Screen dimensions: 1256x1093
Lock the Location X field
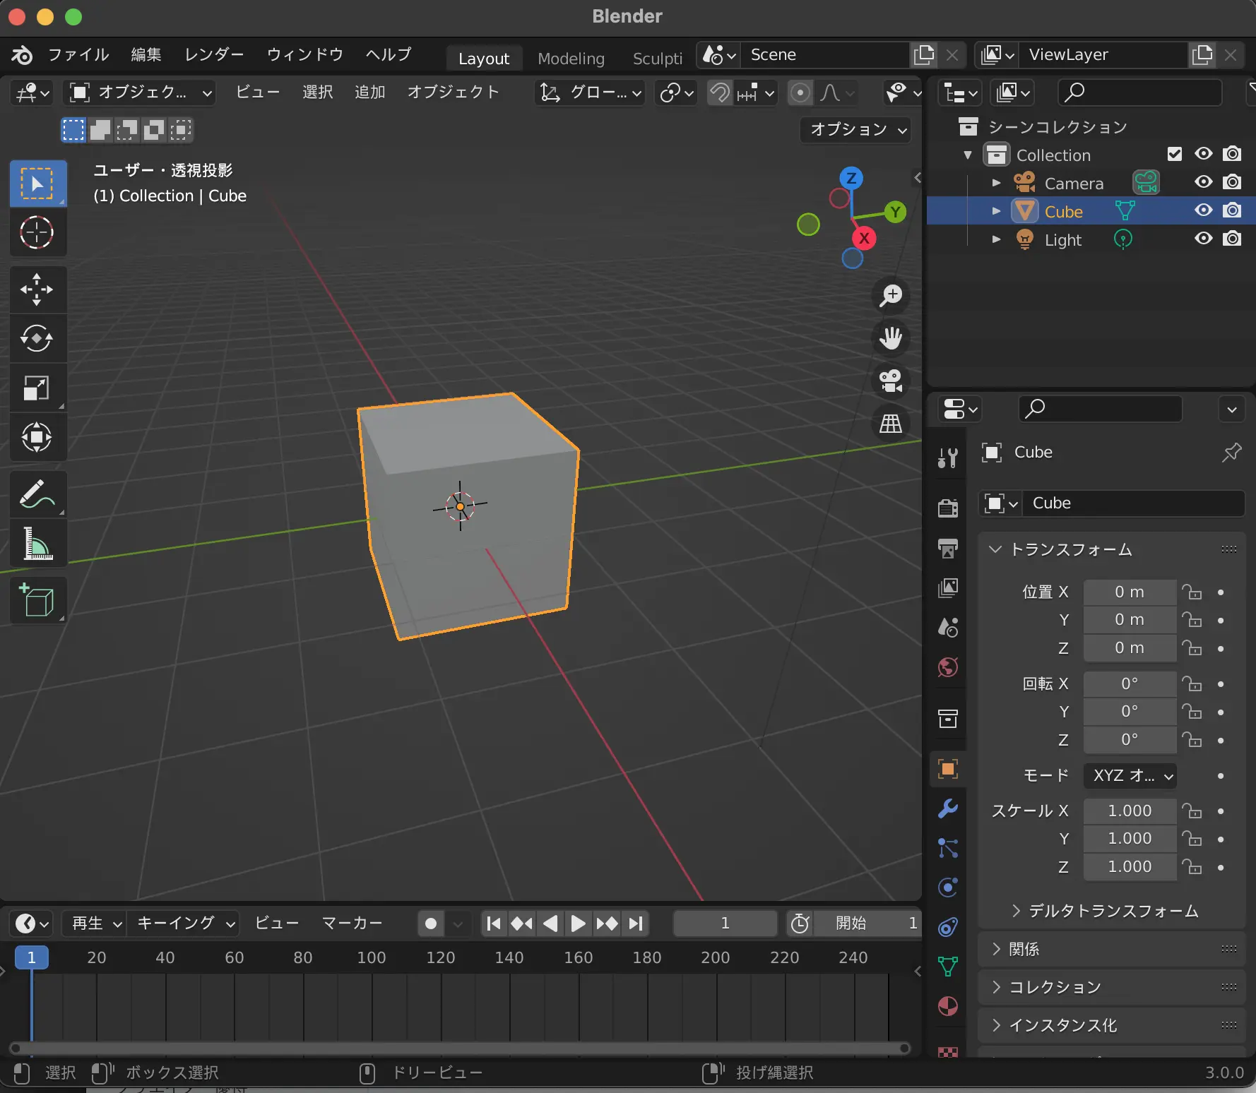[1192, 592]
